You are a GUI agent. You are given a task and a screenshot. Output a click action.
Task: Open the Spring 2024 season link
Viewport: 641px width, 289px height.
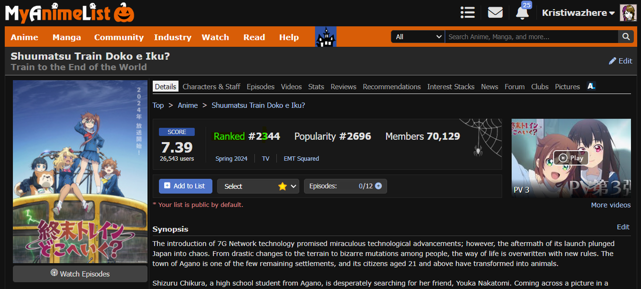pyautogui.click(x=231, y=158)
